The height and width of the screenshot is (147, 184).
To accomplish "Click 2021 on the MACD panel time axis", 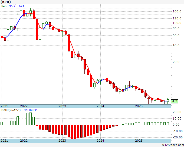I will [x=4, y=141].
